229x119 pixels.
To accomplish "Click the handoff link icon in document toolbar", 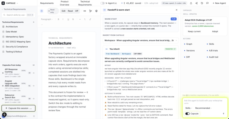I will pos(85,11).
